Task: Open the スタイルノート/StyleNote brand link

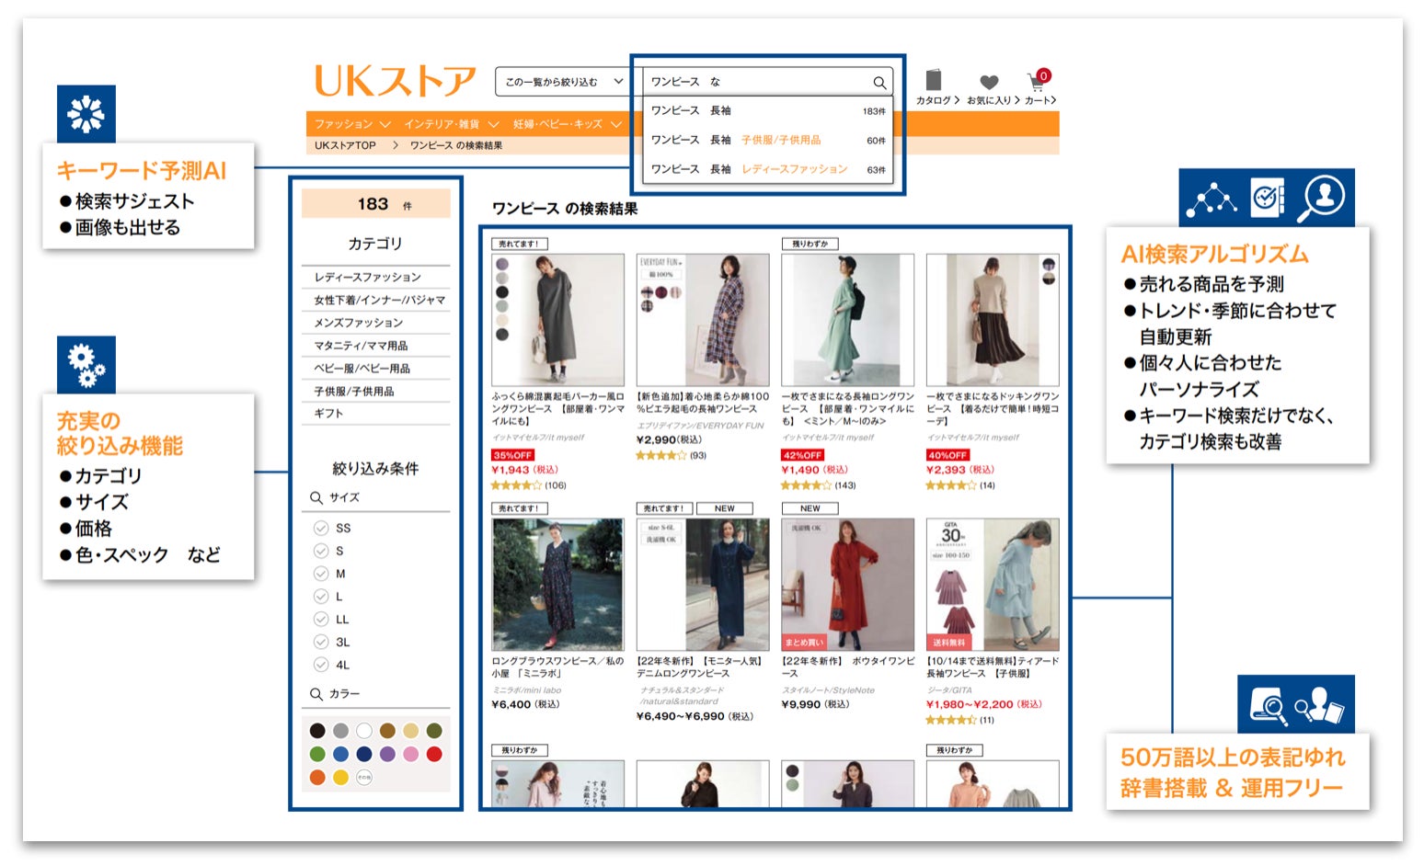Action: coord(828,690)
